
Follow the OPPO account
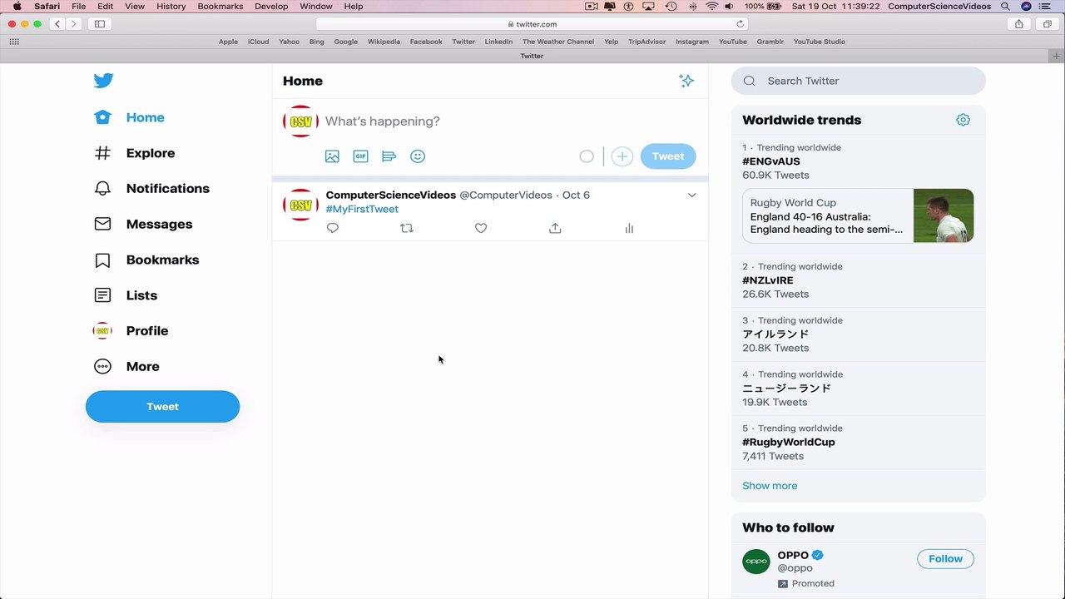click(x=945, y=559)
